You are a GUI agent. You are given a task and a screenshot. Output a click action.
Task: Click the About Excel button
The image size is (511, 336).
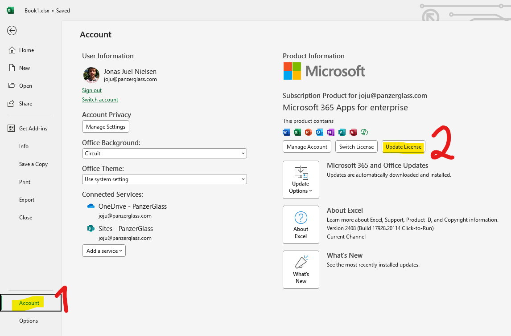(x=301, y=224)
